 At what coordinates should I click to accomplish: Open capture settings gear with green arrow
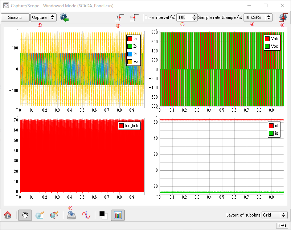coord(64,17)
